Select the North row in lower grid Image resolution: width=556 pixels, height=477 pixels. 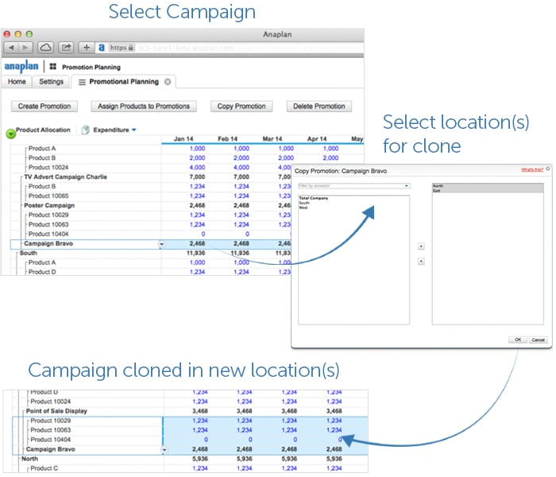[29, 459]
